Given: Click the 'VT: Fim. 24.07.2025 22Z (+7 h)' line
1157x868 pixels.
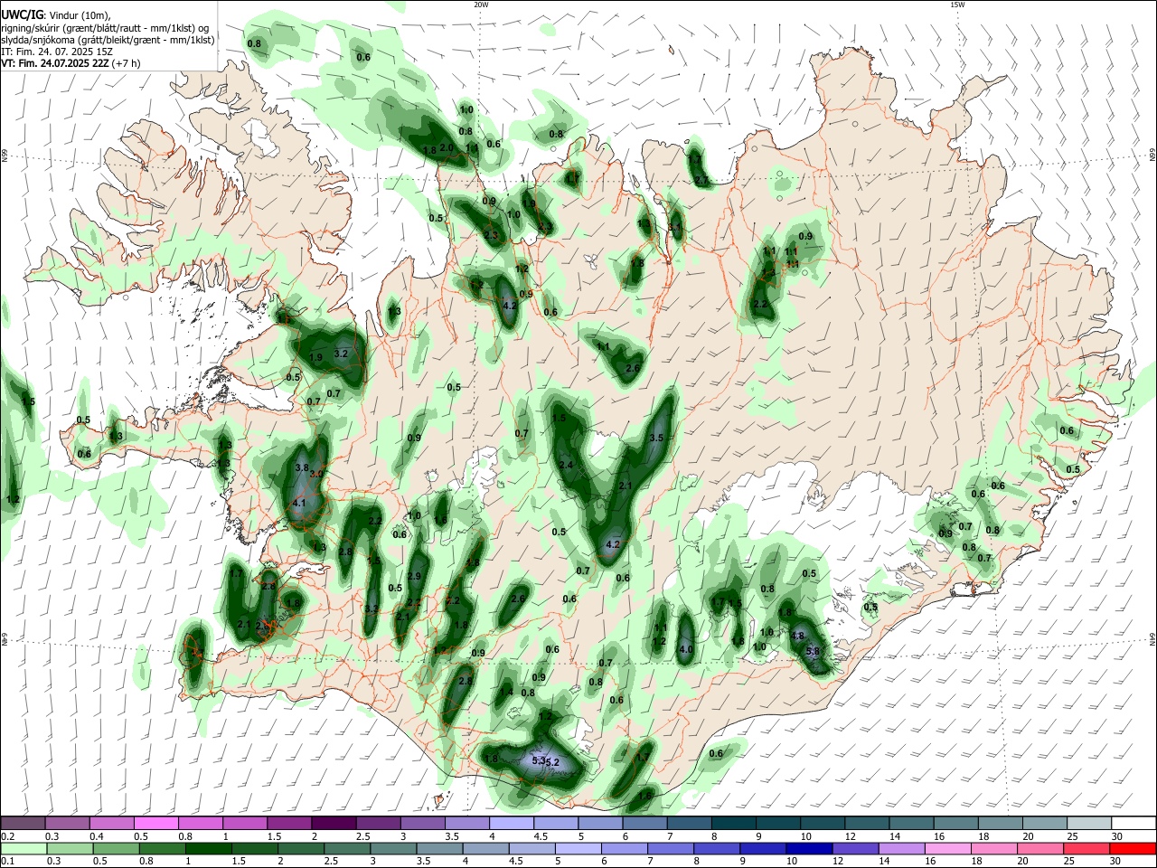Looking at the screenshot, I should click(71, 63).
